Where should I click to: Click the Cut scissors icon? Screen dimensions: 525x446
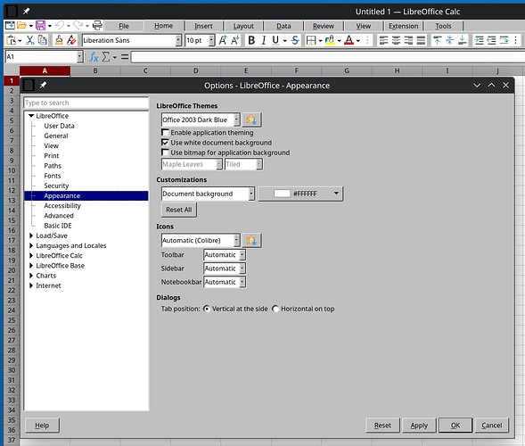click(x=29, y=40)
